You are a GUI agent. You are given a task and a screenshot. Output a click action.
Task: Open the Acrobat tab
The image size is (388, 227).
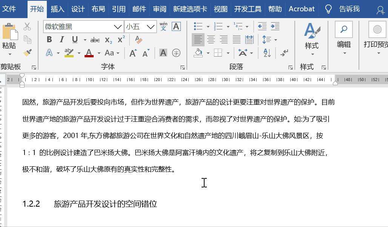click(x=302, y=9)
